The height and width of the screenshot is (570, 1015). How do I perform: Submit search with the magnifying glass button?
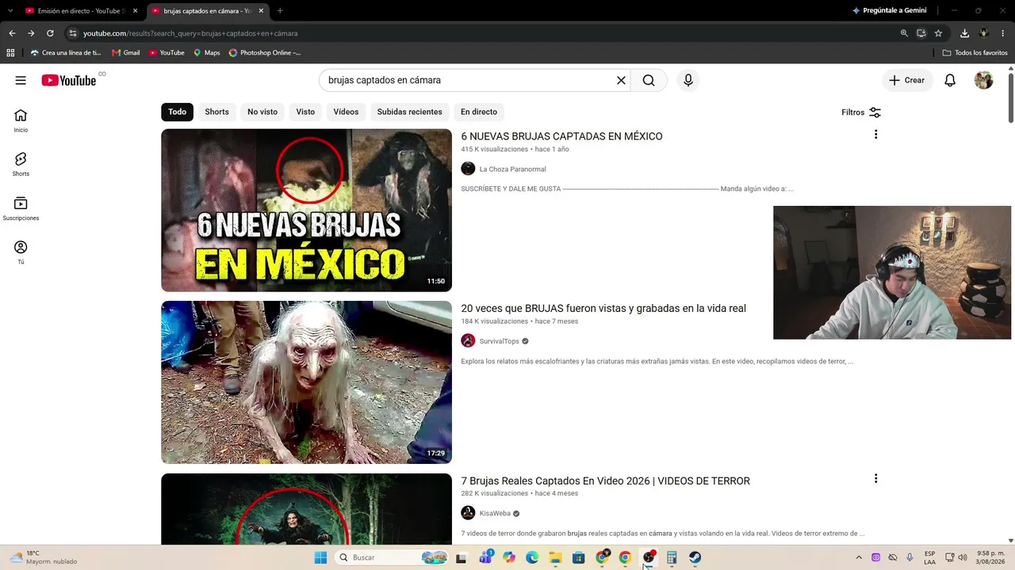point(649,80)
